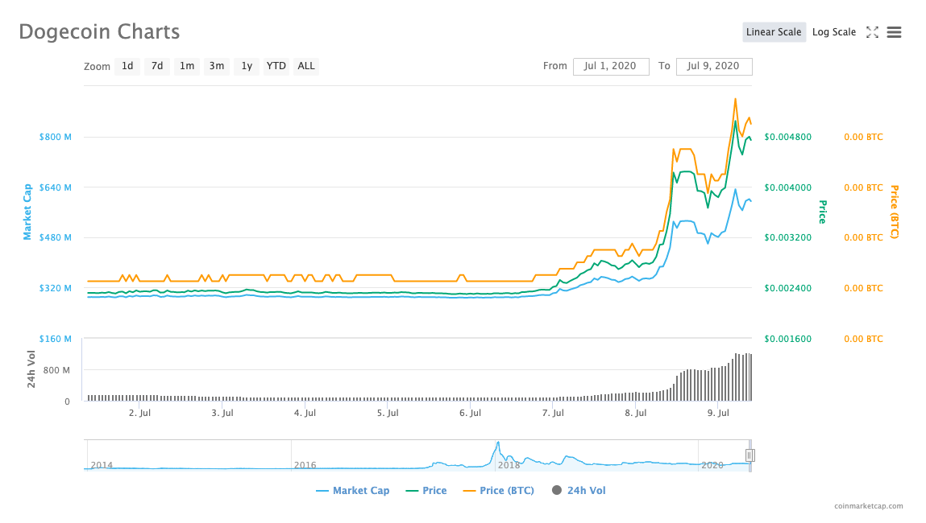
Task: Set zoom range to 1y
Action: 247,66
